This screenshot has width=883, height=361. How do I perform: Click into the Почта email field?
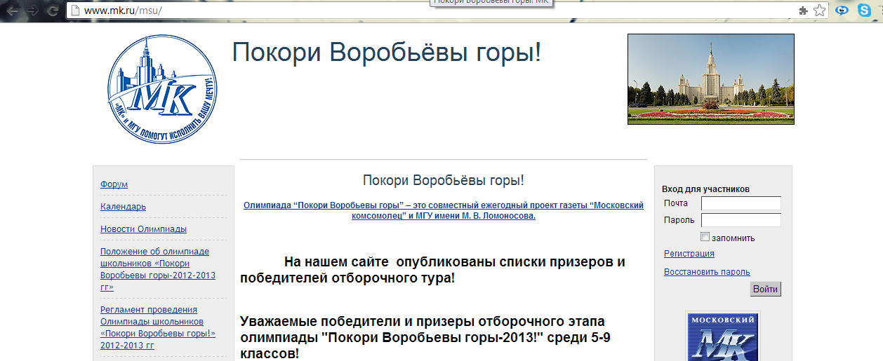(x=741, y=203)
